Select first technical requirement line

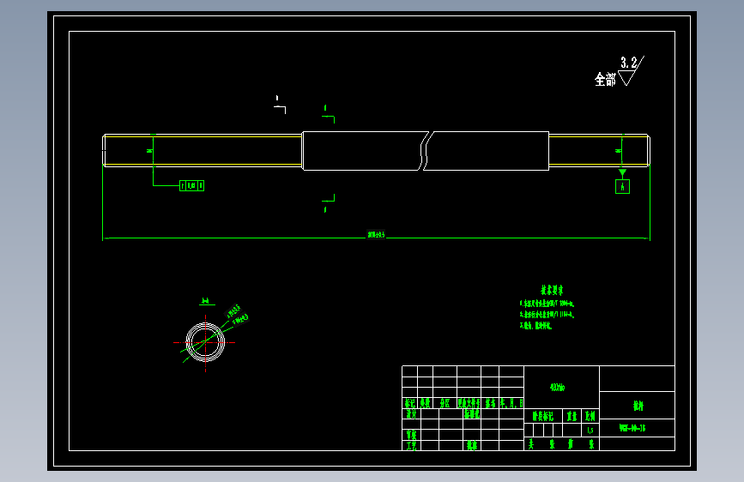[547, 303]
